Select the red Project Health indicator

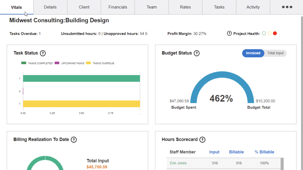[x=275, y=33]
